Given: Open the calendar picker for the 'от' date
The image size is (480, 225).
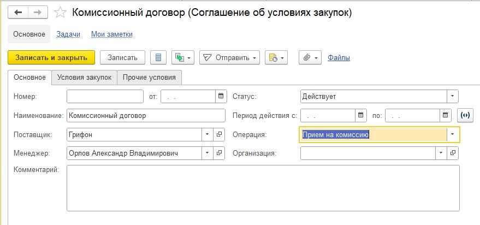Looking at the screenshot, I should 221,97.
